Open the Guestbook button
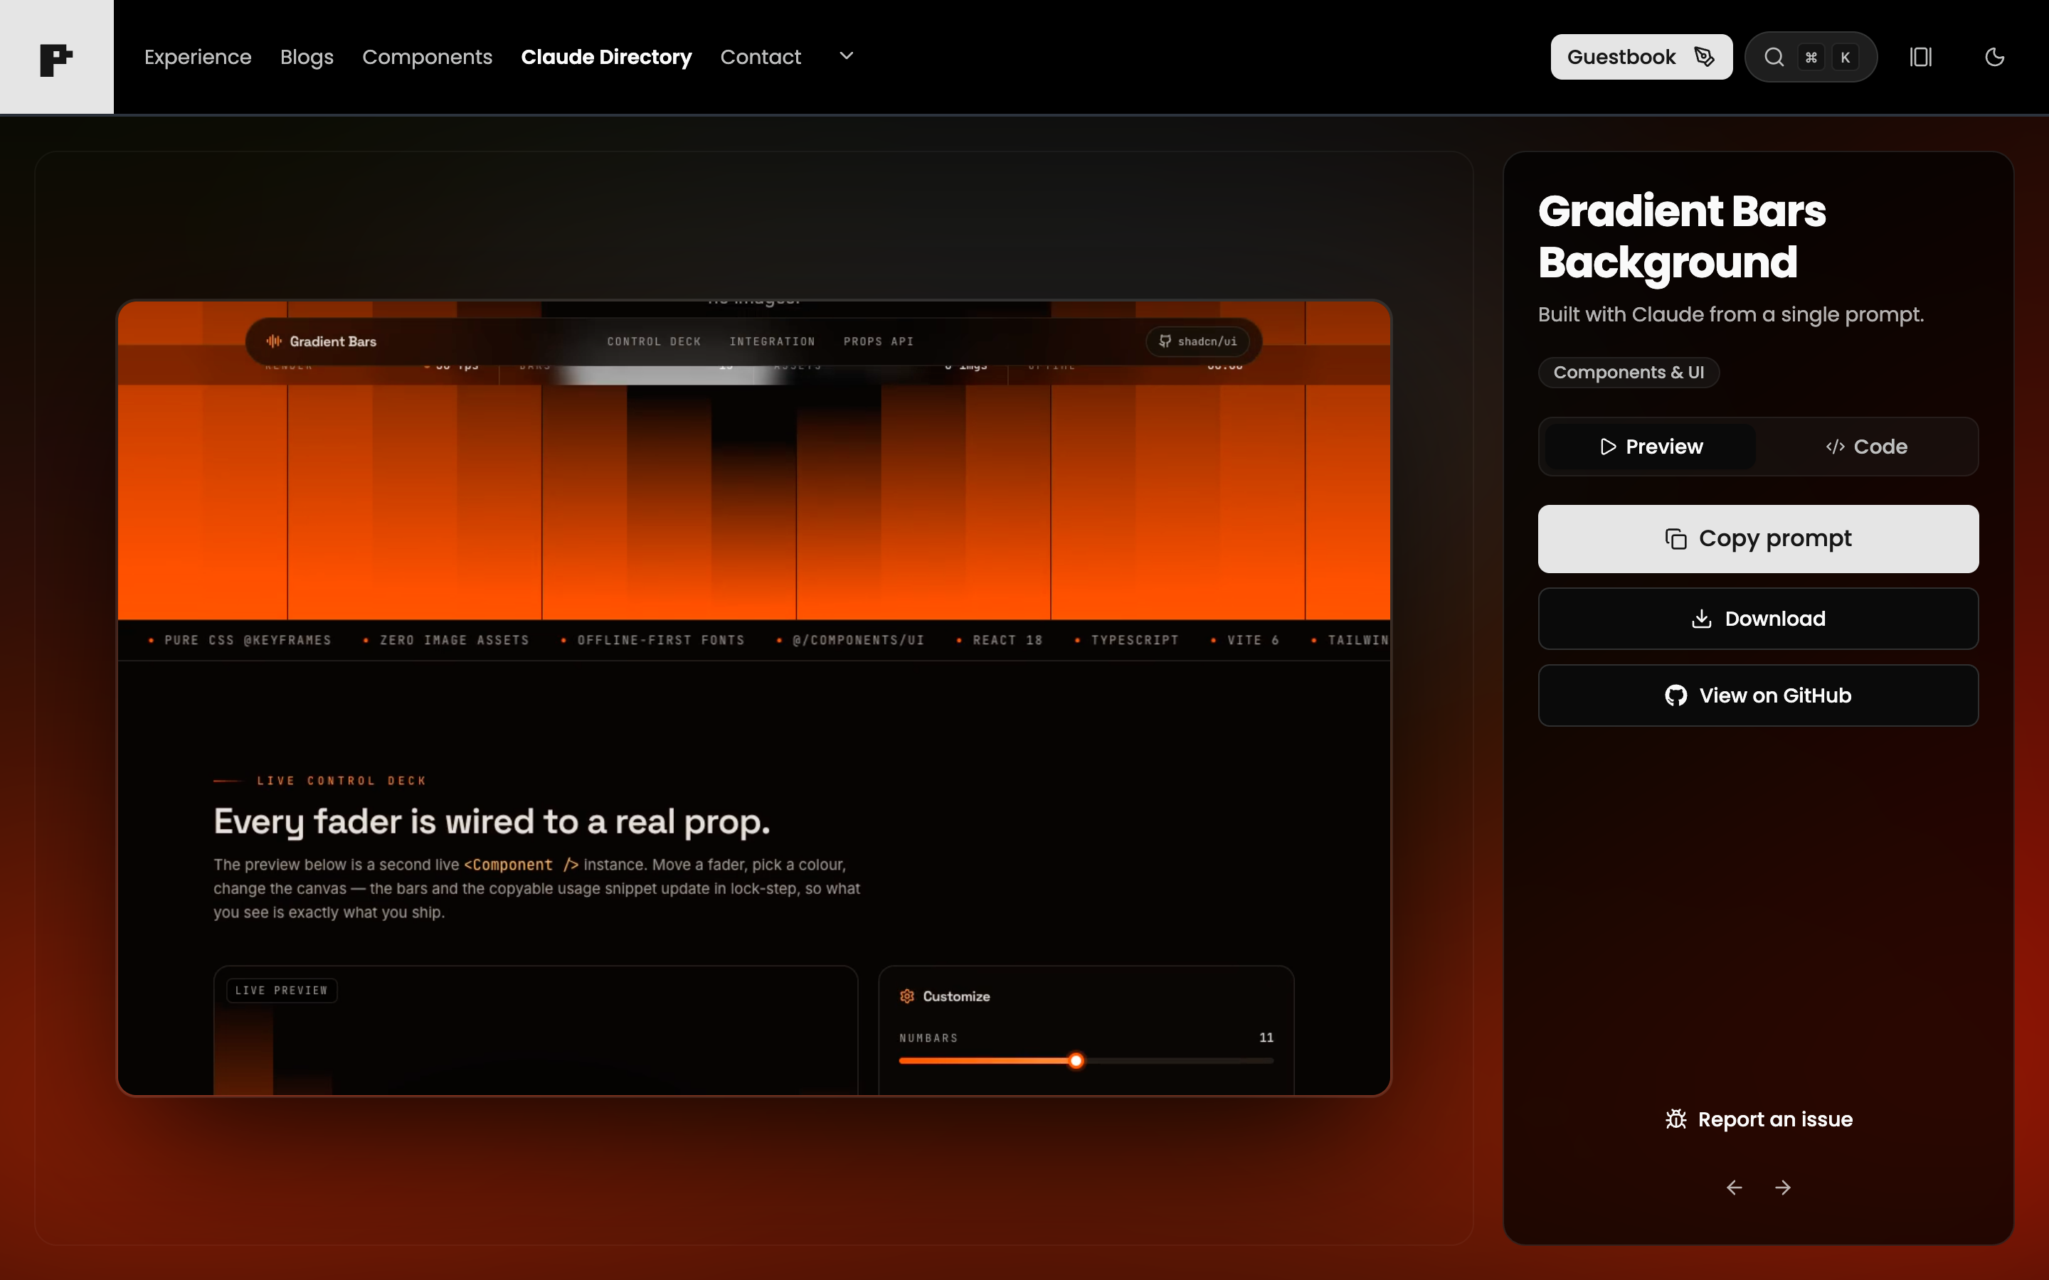 (x=1641, y=57)
